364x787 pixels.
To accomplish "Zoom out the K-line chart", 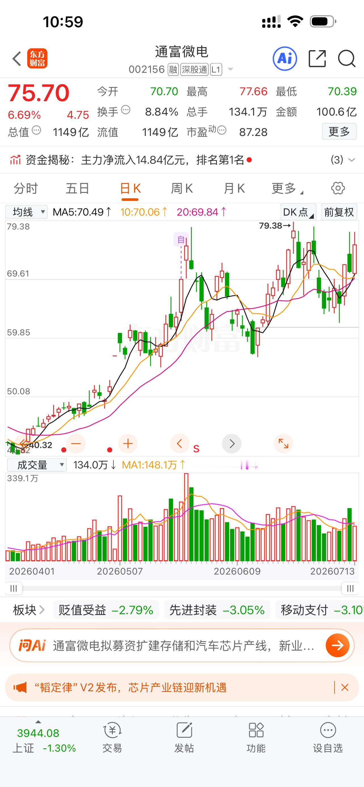I will 76,444.
